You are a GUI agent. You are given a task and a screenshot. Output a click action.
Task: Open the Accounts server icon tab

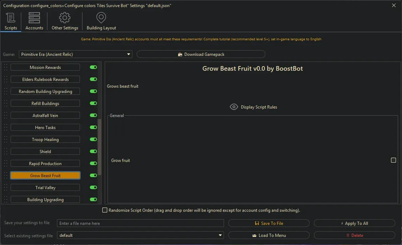[x=34, y=17]
